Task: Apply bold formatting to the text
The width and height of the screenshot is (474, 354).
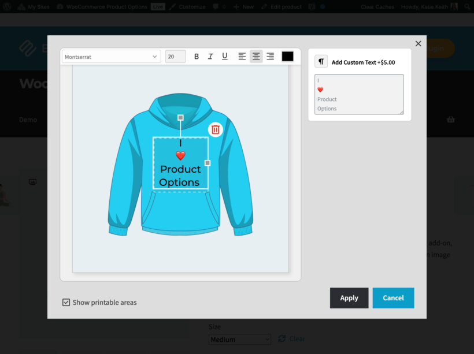Action: click(x=197, y=56)
